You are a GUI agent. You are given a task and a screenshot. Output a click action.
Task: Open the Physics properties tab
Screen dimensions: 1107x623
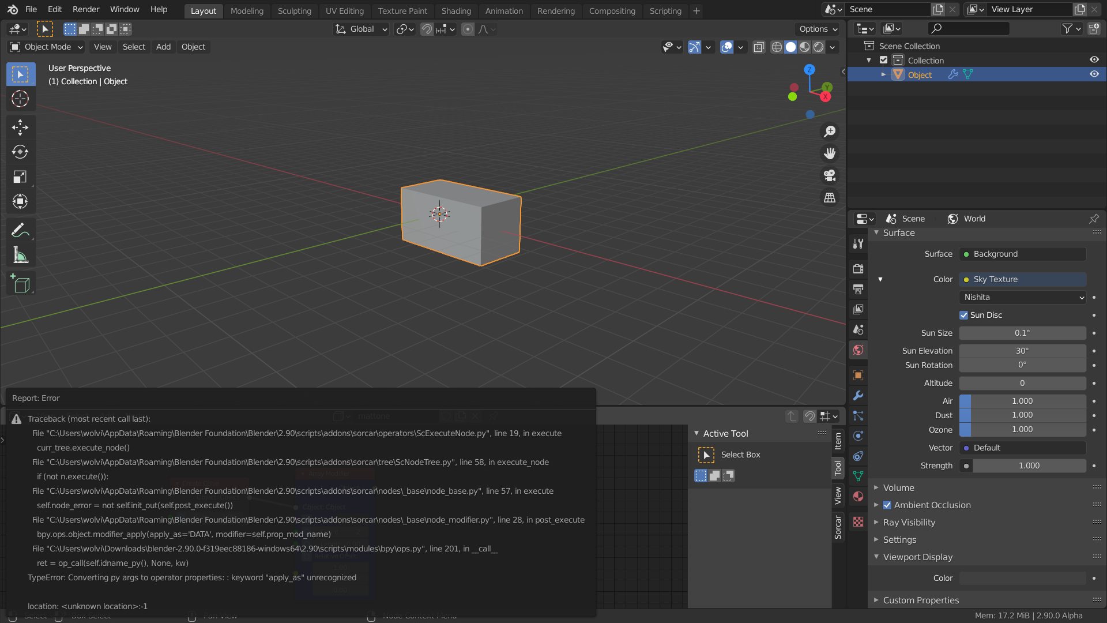[x=857, y=436]
